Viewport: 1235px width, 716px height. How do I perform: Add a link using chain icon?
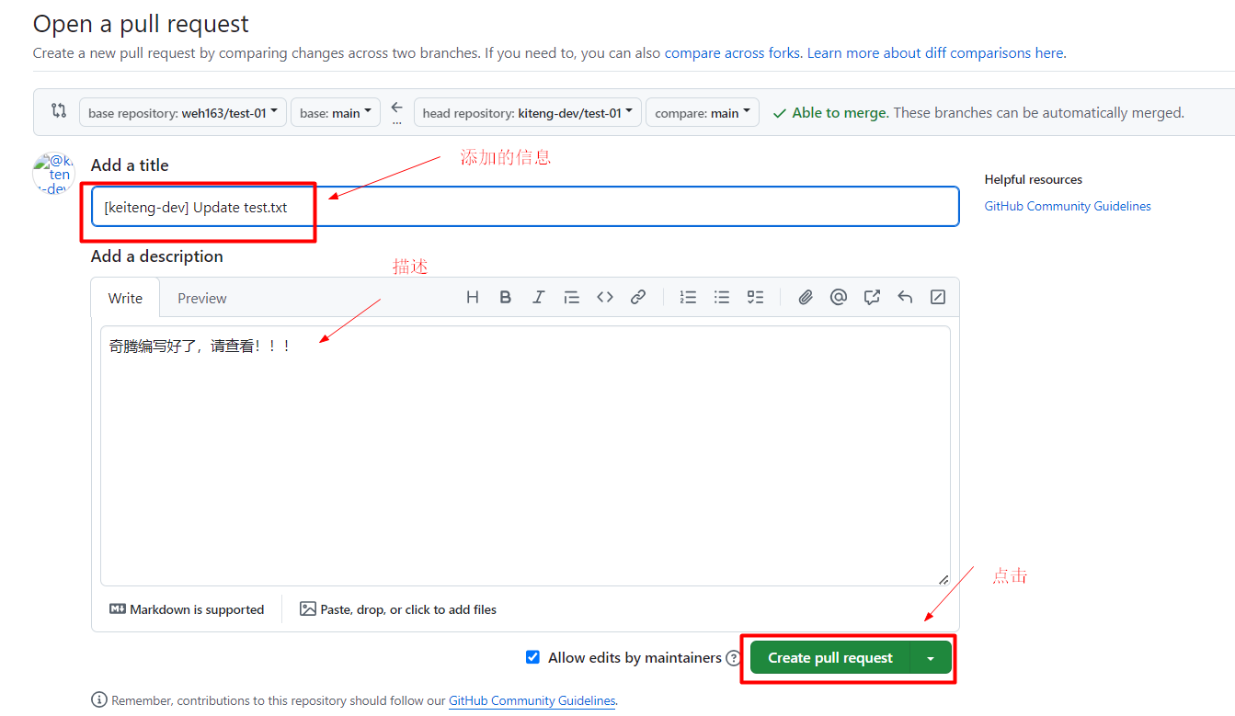637,297
